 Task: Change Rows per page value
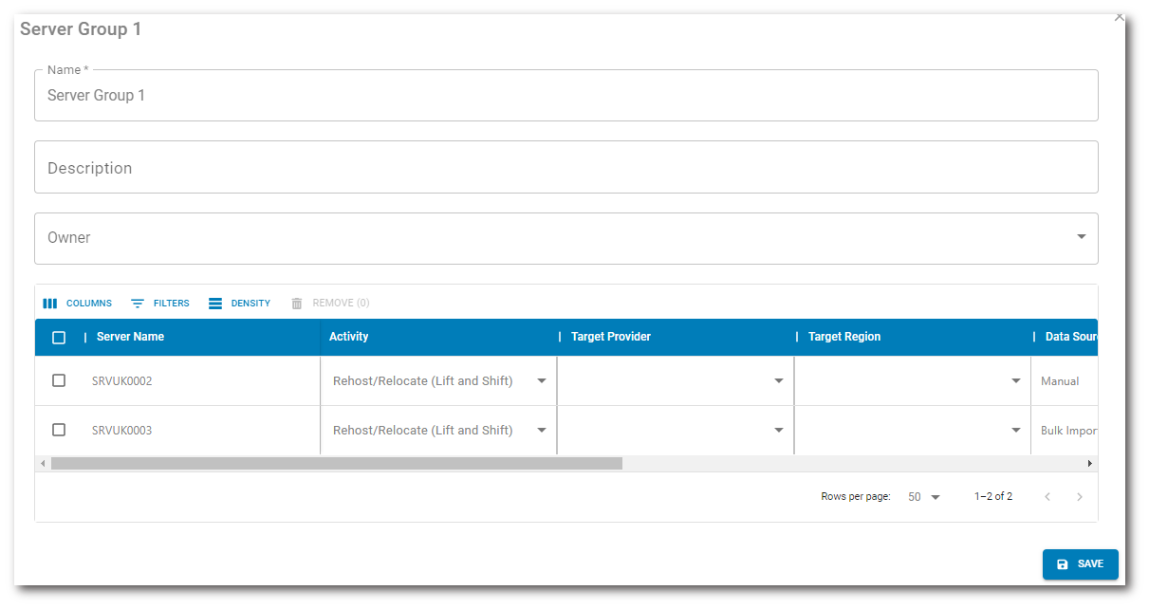pyautogui.click(x=923, y=497)
